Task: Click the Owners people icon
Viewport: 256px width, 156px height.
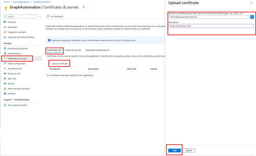Action: pyautogui.click(x=5, y=84)
